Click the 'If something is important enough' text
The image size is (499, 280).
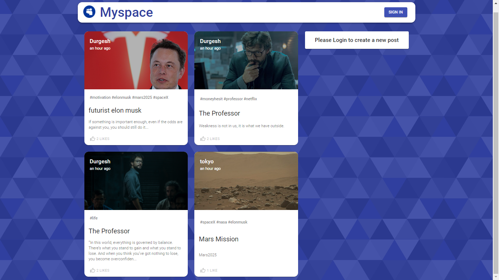136,125
